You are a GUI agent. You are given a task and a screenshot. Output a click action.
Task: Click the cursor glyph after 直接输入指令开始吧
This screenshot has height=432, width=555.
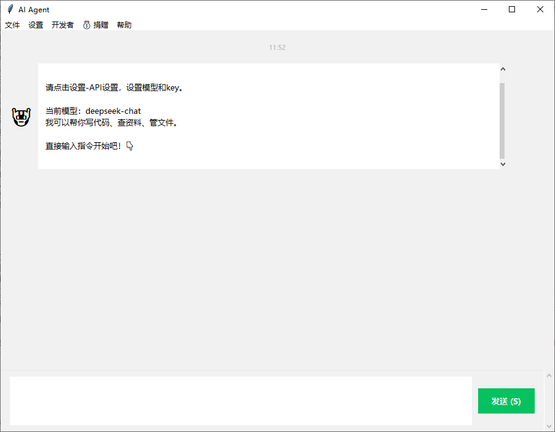click(129, 146)
